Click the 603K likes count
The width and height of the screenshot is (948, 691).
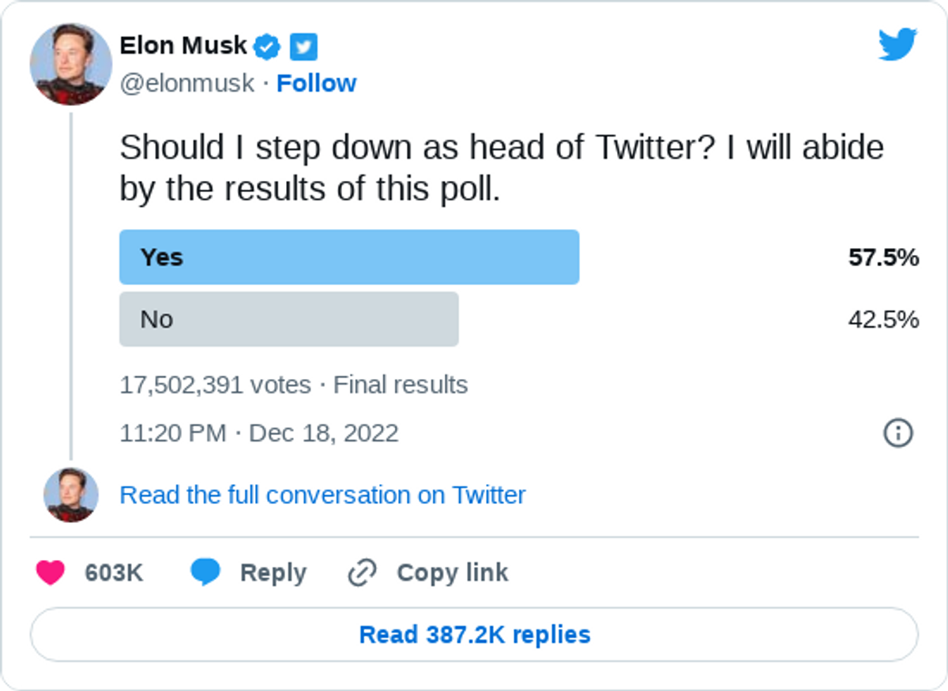pos(114,573)
